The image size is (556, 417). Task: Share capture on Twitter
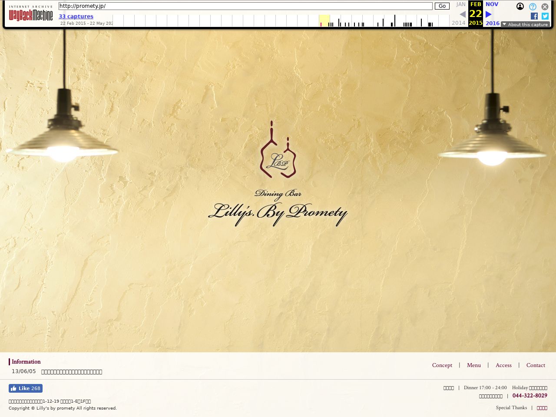pyautogui.click(x=545, y=16)
